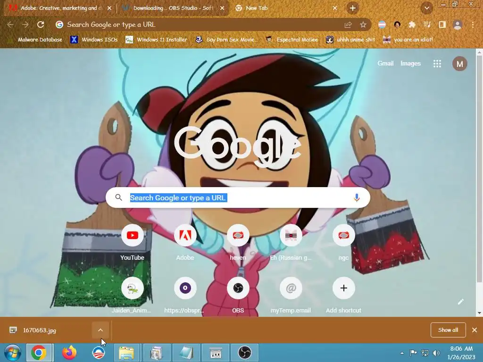The width and height of the screenshot is (483, 362).
Task: Click the Google search box
Action: tap(238, 197)
